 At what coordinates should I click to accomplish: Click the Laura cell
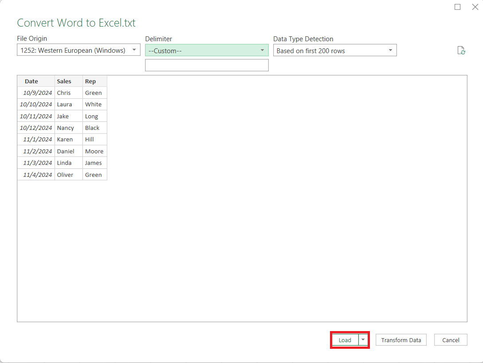click(69, 104)
